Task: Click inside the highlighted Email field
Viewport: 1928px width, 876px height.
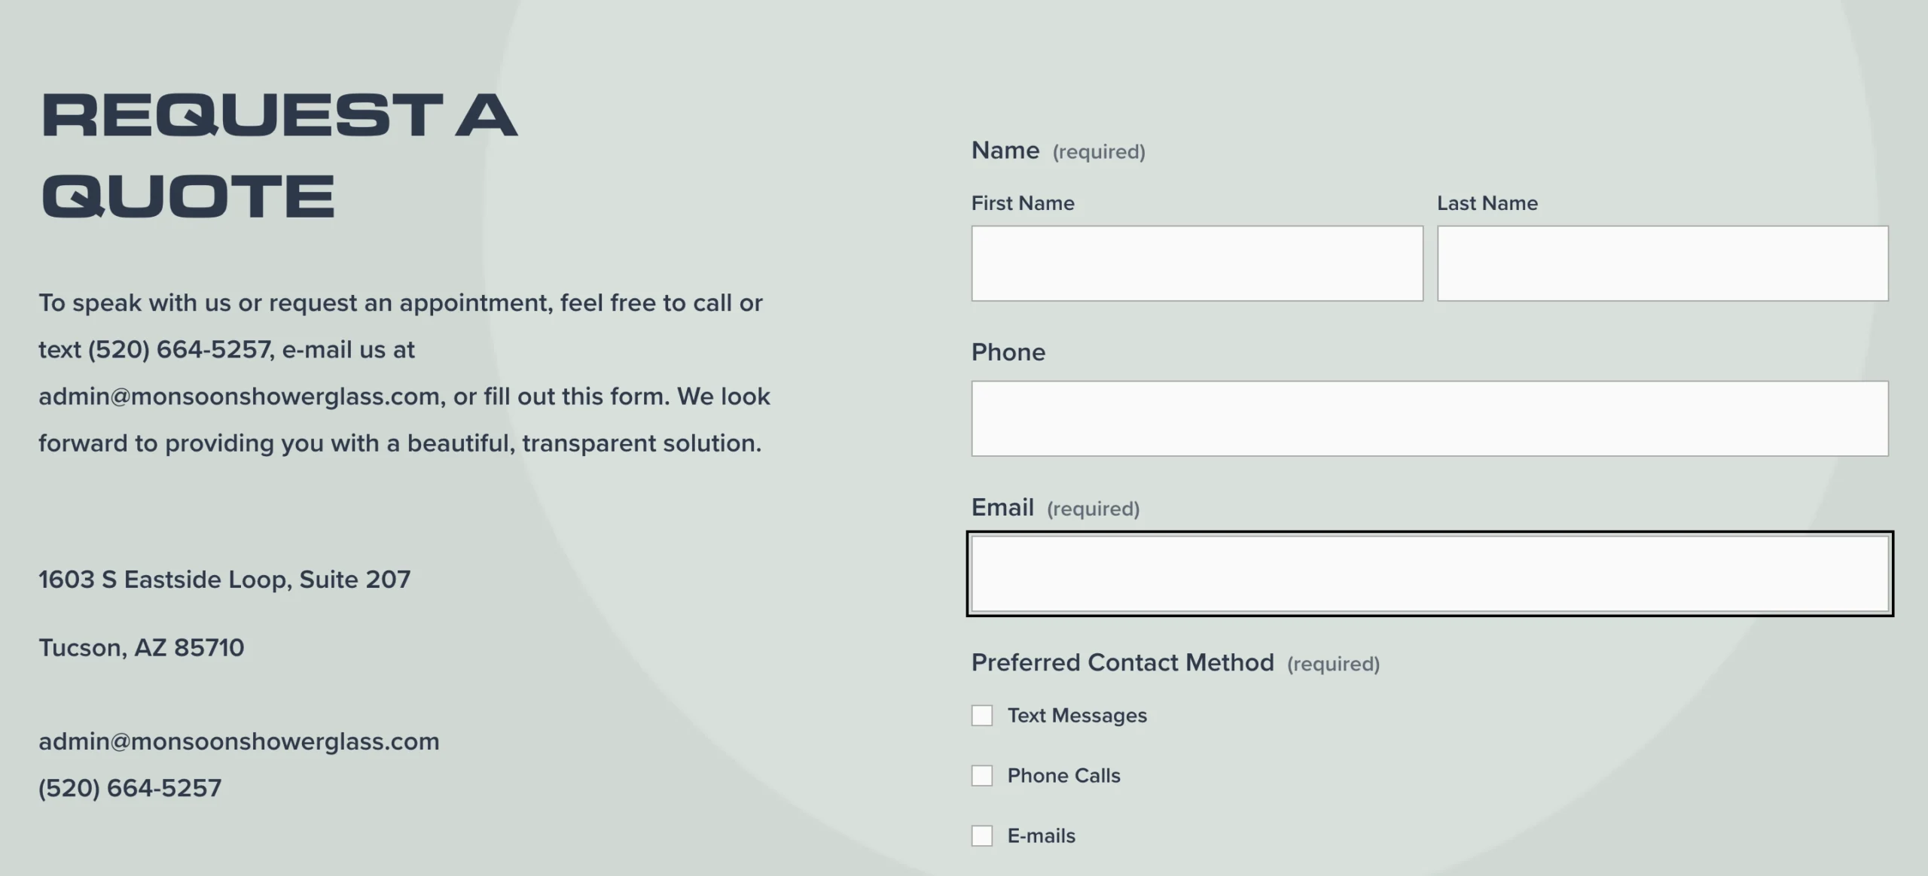Action: tap(1429, 573)
